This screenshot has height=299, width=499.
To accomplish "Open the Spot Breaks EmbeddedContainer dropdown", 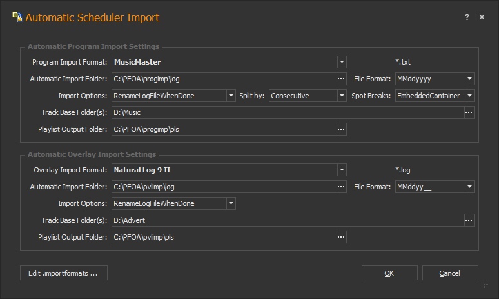I will pos(469,96).
